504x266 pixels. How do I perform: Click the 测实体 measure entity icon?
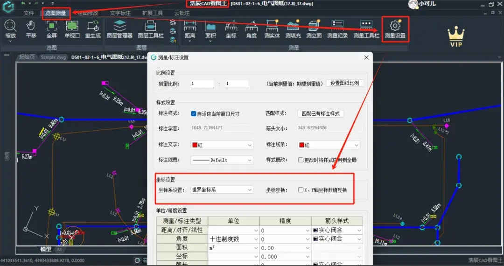tap(272, 26)
